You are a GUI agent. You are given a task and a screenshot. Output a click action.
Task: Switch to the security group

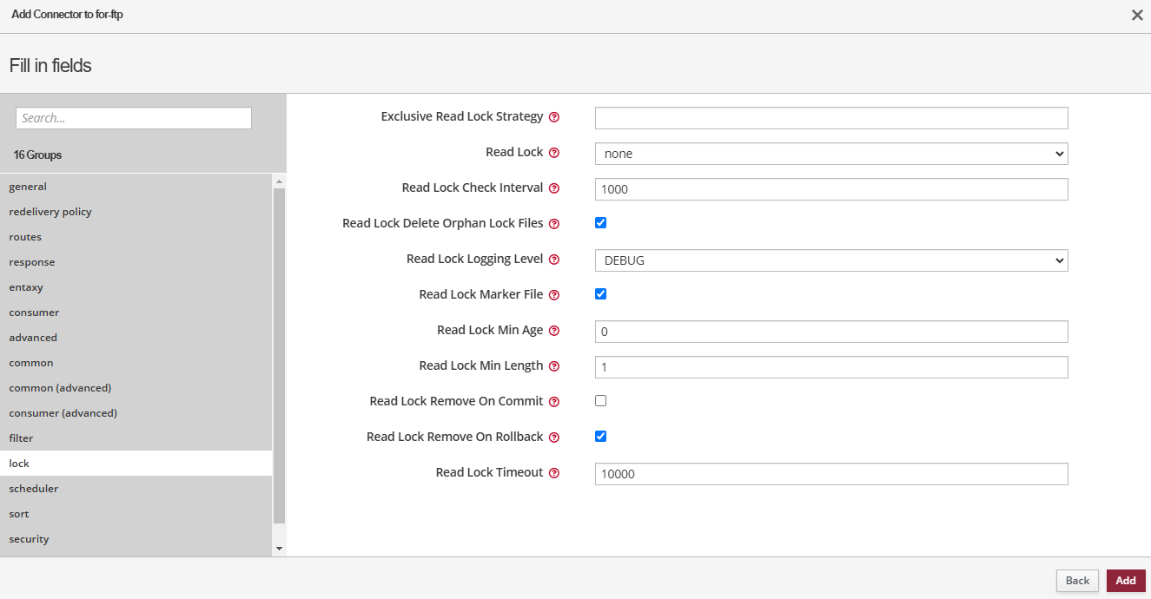click(29, 539)
